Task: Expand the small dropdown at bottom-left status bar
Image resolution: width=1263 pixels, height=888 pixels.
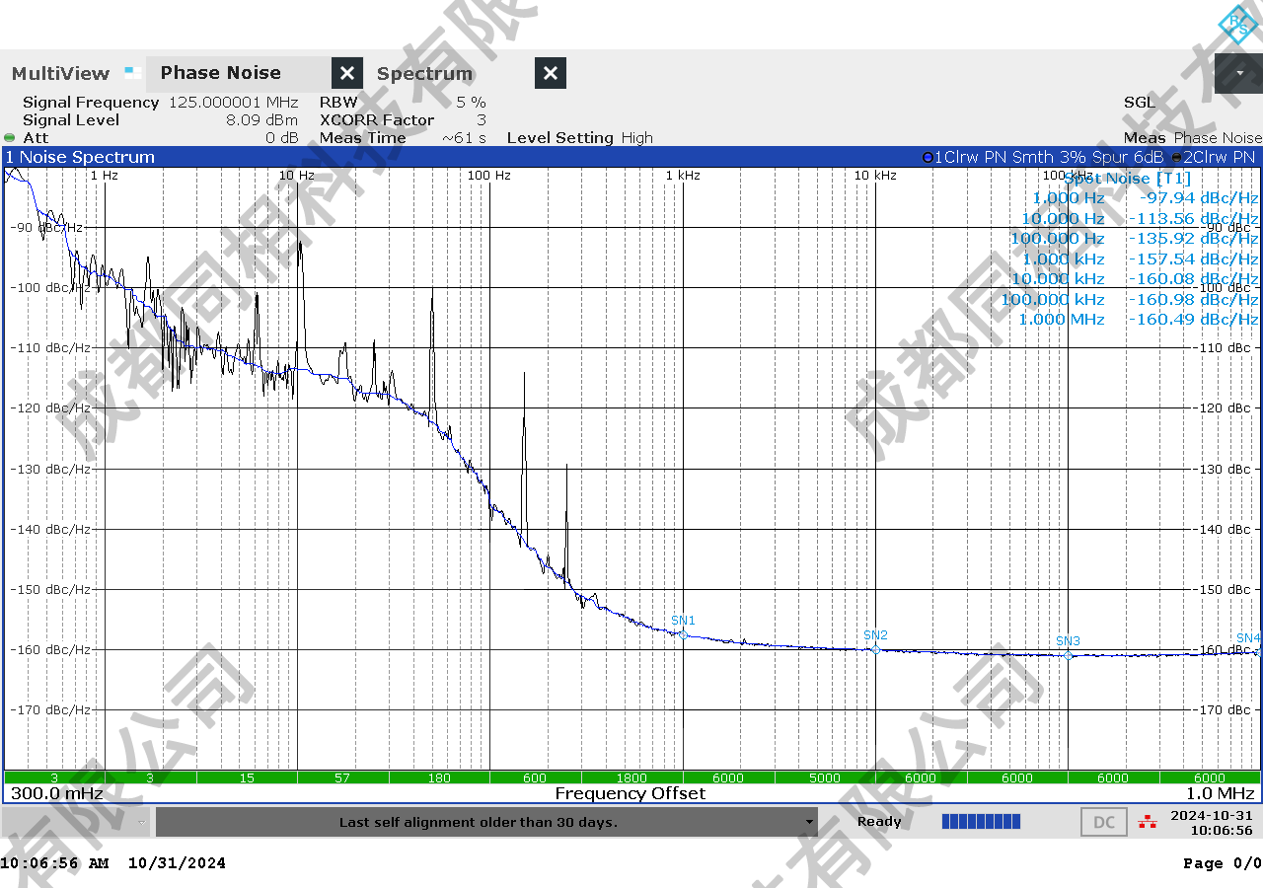Action: tap(142, 822)
